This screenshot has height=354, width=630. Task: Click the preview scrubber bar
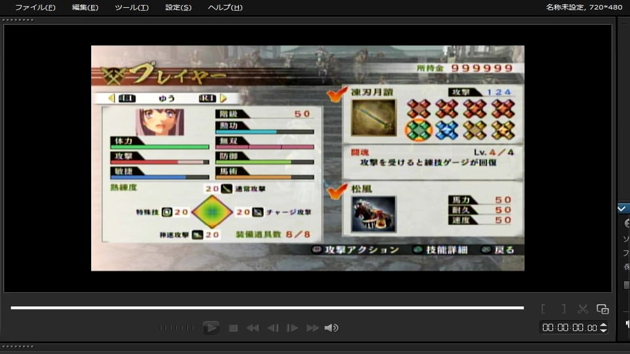[x=267, y=308]
